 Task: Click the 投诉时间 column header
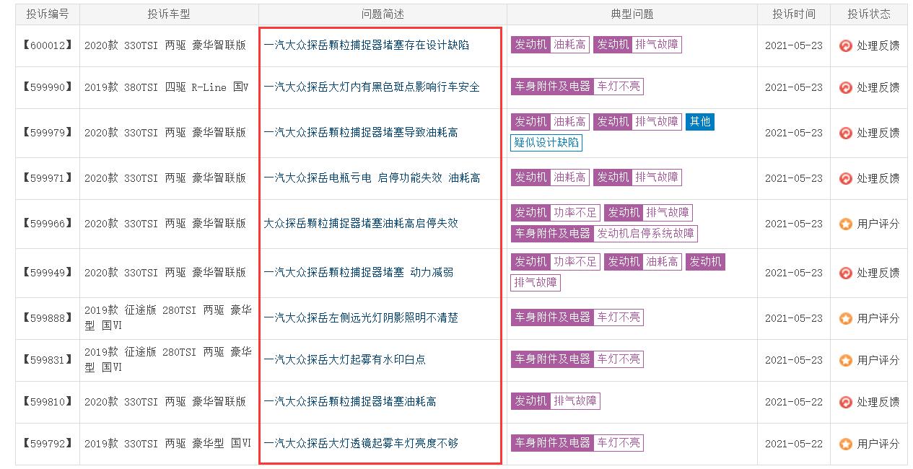pos(794,14)
